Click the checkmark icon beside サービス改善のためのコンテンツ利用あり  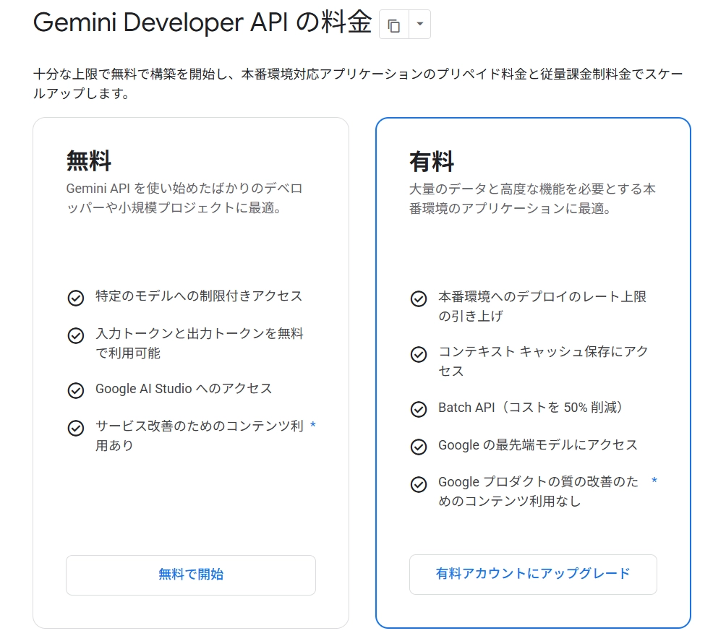coord(76,428)
